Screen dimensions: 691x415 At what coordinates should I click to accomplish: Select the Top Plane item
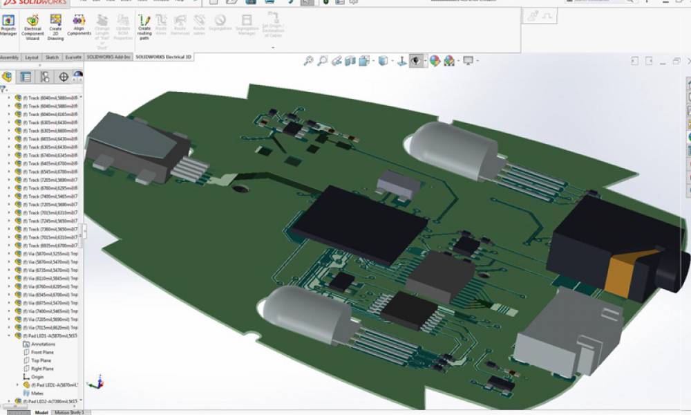pyautogui.click(x=37, y=360)
